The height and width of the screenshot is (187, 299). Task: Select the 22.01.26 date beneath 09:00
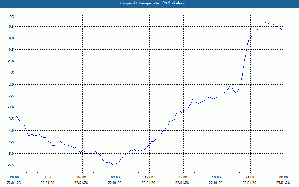click(x=115, y=183)
